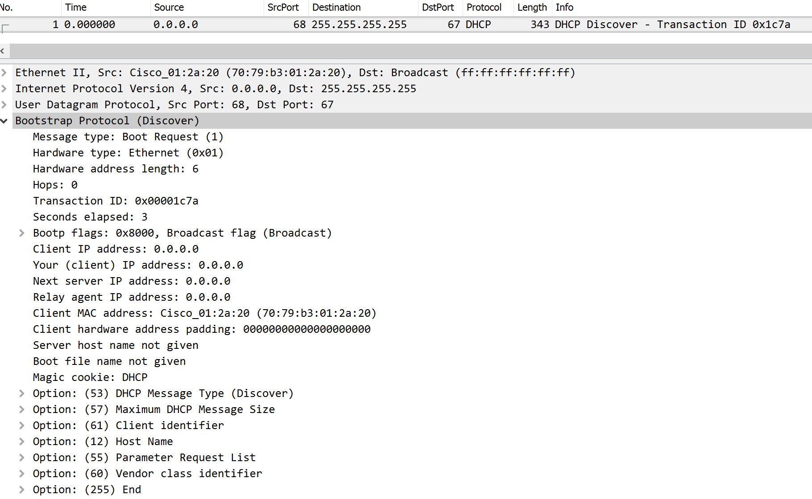Expand Option (53) DHCP Message Type
This screenshot has height=499, width=812.
click(21, 393)
